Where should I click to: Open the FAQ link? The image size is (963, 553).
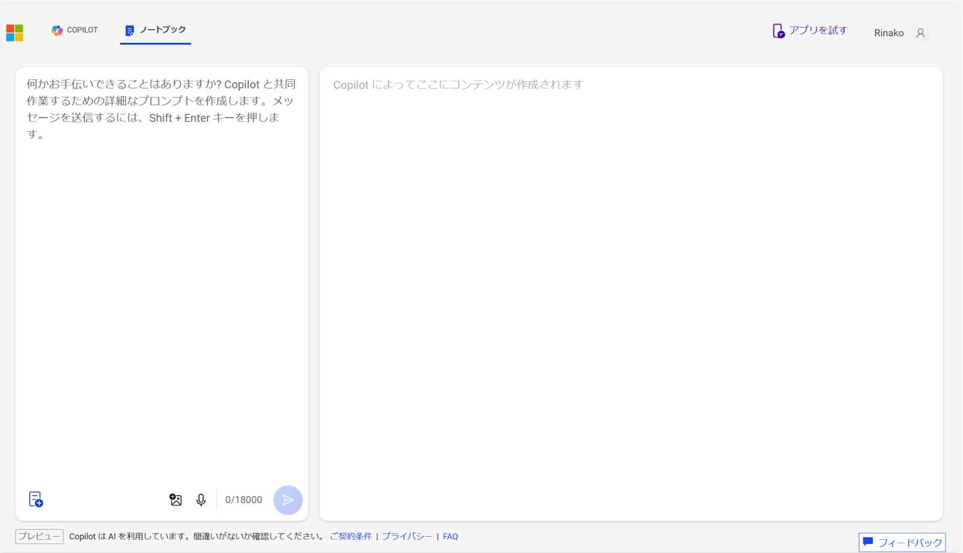tap(450, 536)
